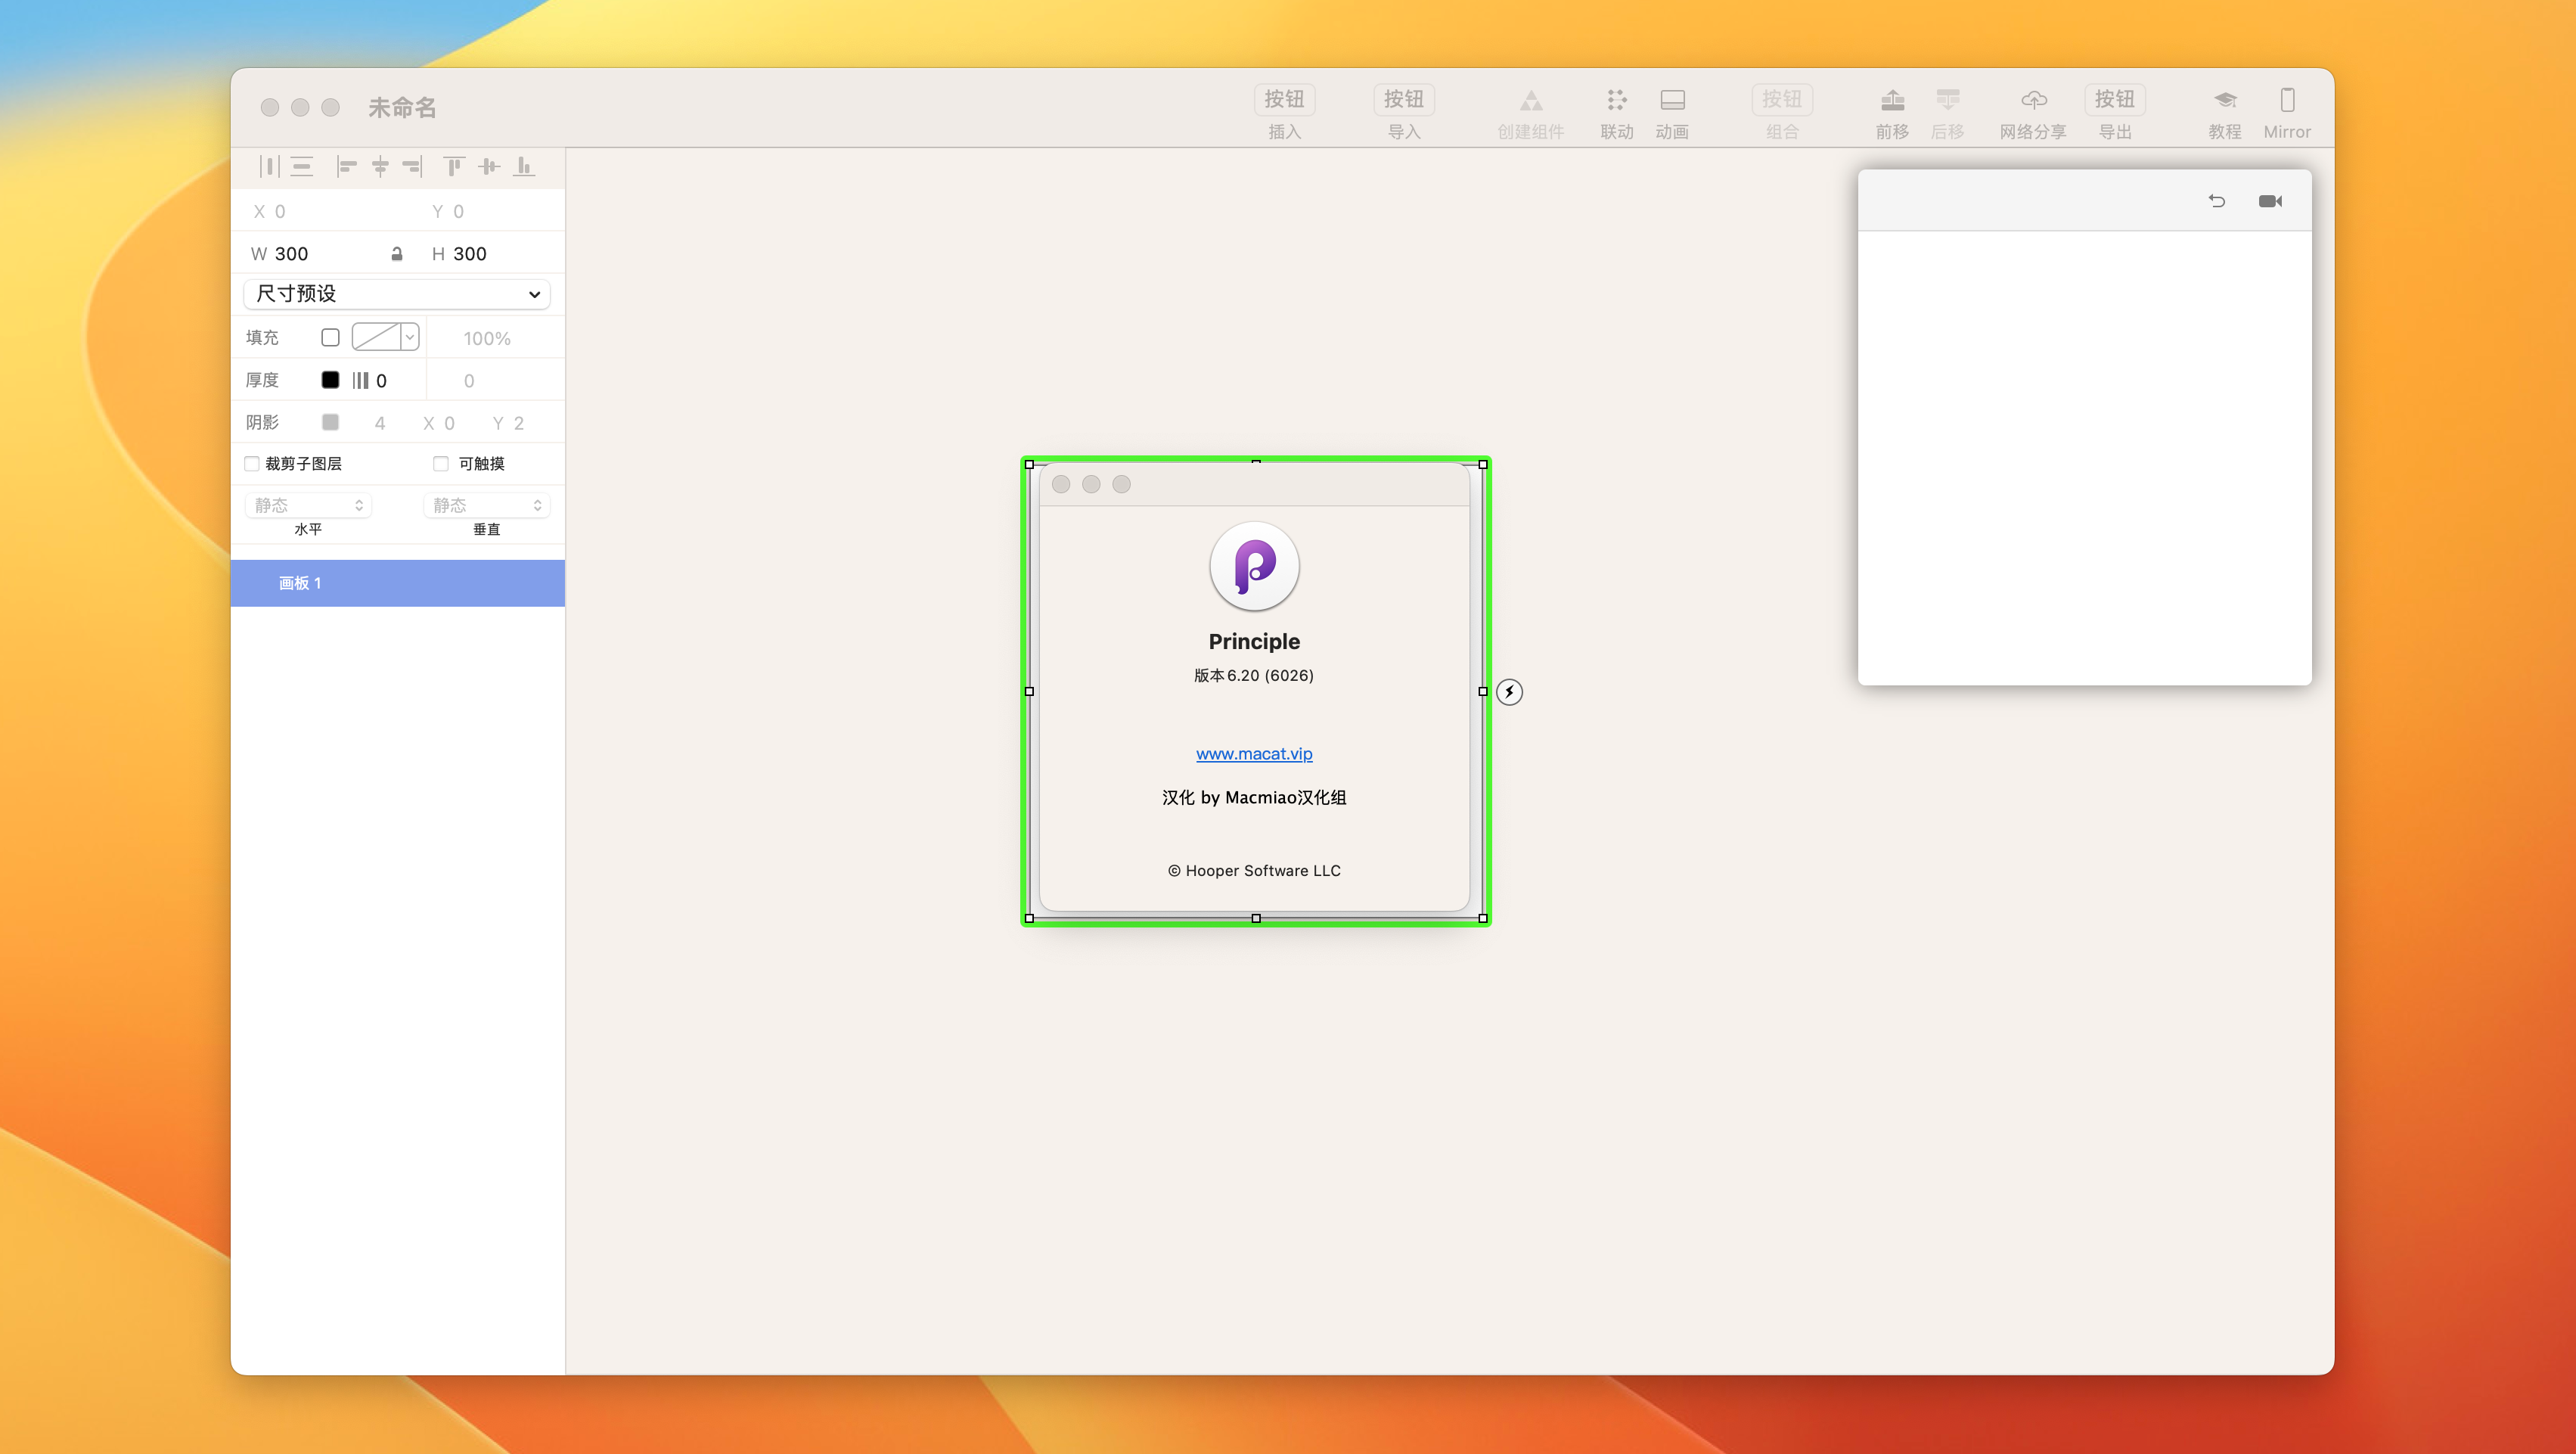
Task: Enable the 裁剪子图层 checkbox
Action: coord(252,464)
